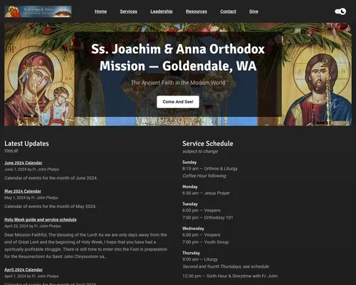The width and height of the screenshot is (356, 285).
Task: Open the May 2024 Calendar post
Action: [x=23, y=191]
